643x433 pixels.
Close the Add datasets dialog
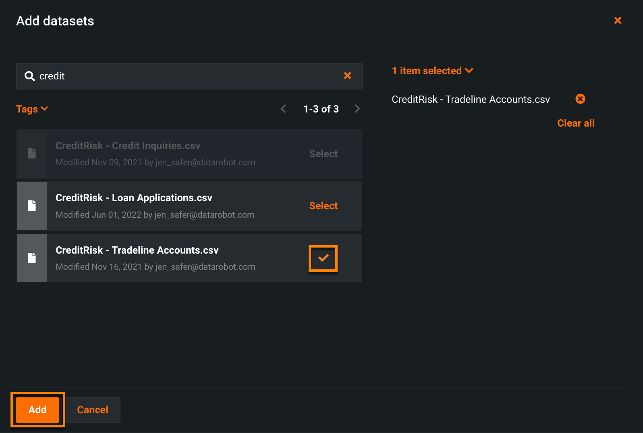pos(617,21)
